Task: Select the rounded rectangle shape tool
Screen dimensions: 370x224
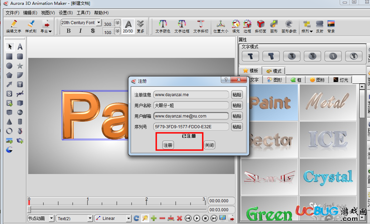Action: [x=20, y=57]
